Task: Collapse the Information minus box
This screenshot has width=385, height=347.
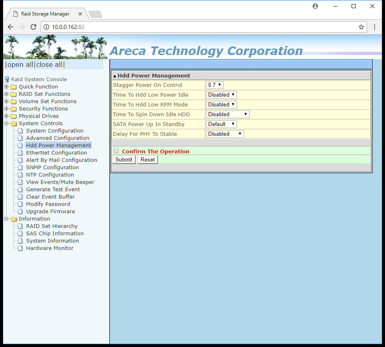Action: tap(7, 219)
